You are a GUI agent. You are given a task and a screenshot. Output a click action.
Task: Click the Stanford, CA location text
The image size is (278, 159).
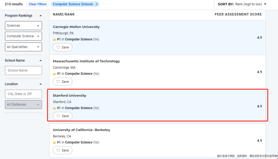tap(62, 102)
